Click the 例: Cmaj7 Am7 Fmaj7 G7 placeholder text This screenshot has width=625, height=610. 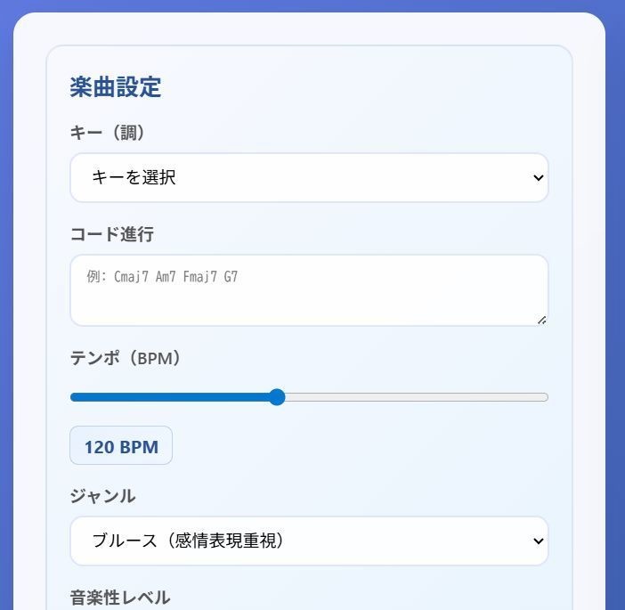coord(163,277)
